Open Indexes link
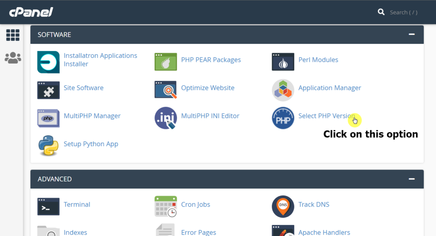 [75, 233]
